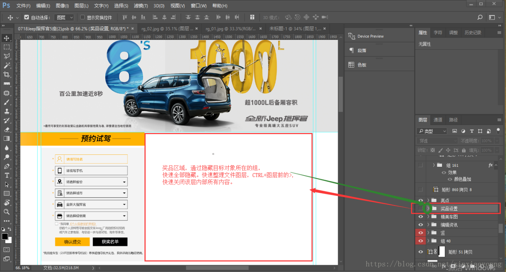Toggle Quick Mask mode icon
The width and height of the screenshot is (506, 272).
coord(6,250)
